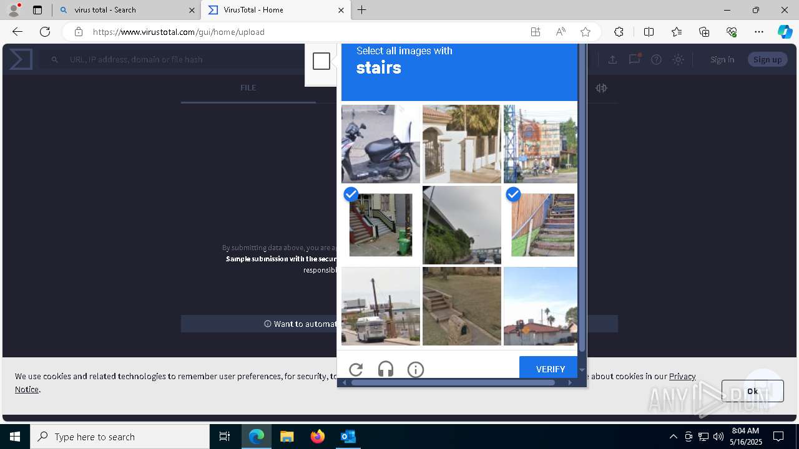Open File Explorer from the taskbar
This screenshot has width=799, height=449.
coord(287,437)
